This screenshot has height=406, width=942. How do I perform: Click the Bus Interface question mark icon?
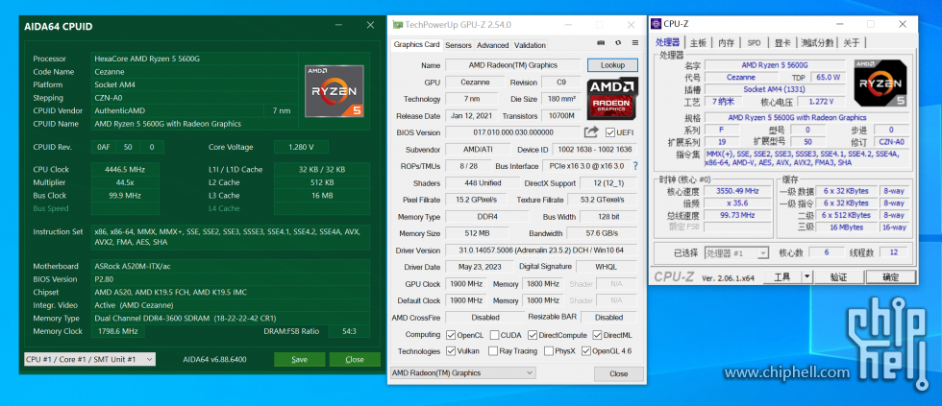coord(635,166)
